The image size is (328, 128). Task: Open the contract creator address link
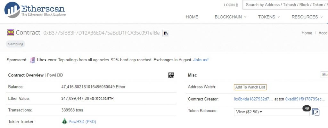[253, 99]
